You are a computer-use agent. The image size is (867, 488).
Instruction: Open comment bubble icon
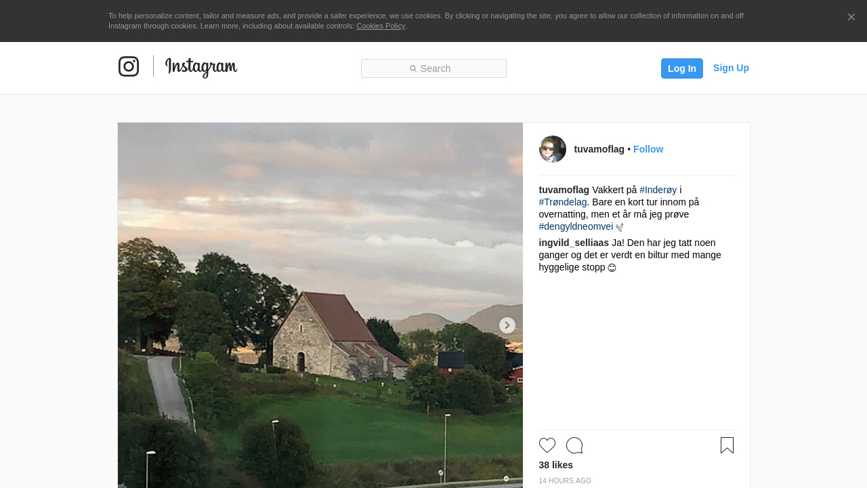(574, 445)
